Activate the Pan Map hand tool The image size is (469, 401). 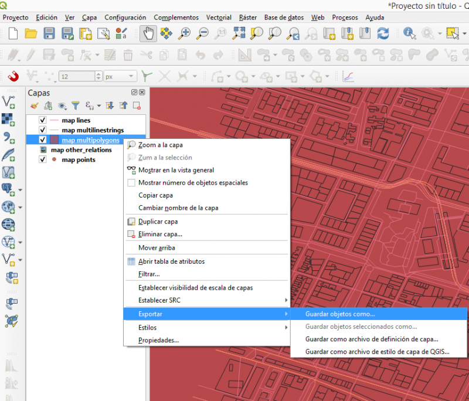[151, 33]
